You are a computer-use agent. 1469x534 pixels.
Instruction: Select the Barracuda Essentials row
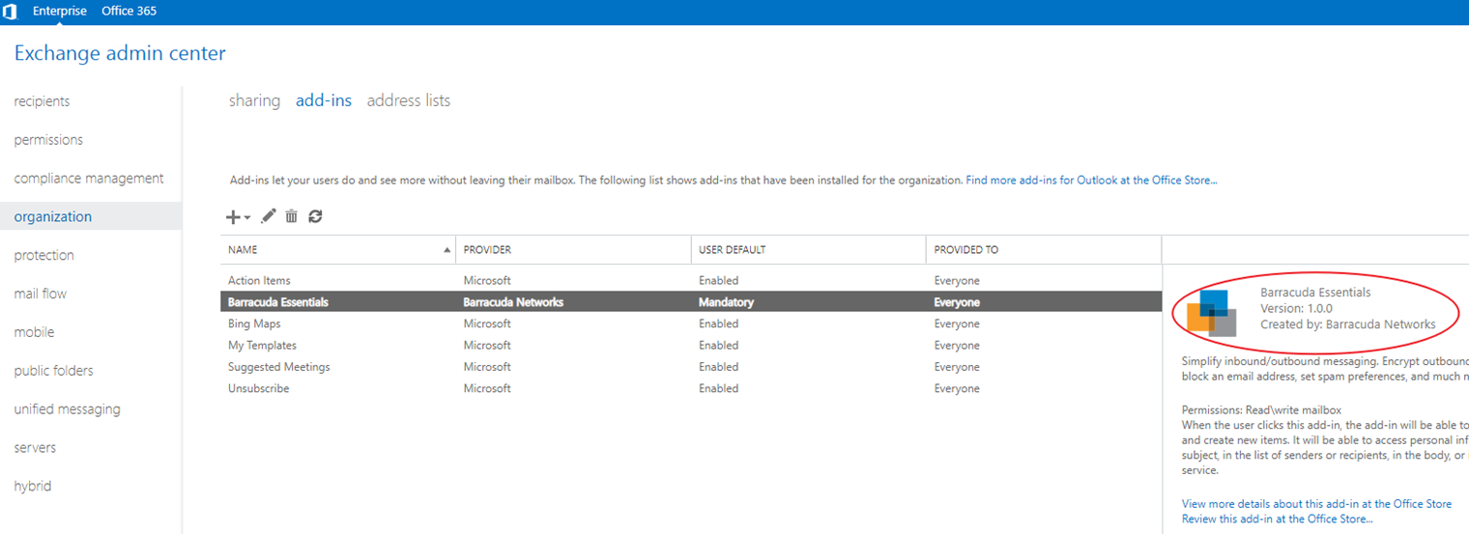click(x=691, y=302)
